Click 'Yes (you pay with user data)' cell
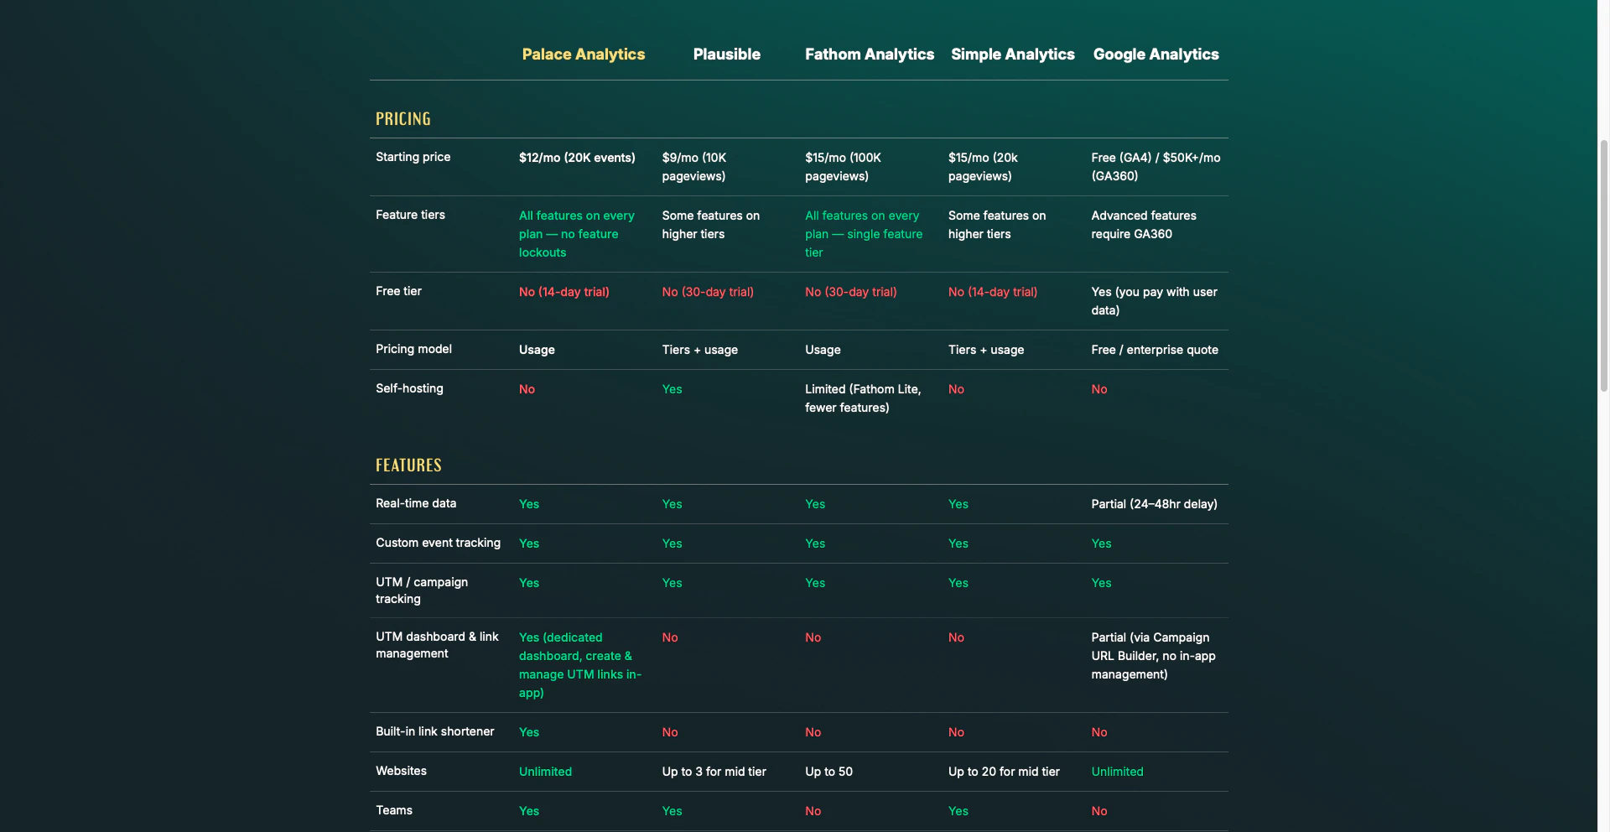Viewport: 1610px width, 832px height. (1154, 301)
